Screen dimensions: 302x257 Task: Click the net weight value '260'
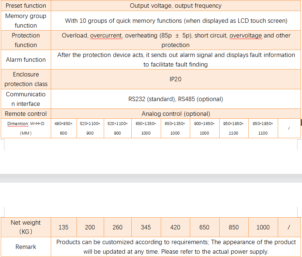pos(117,227)
